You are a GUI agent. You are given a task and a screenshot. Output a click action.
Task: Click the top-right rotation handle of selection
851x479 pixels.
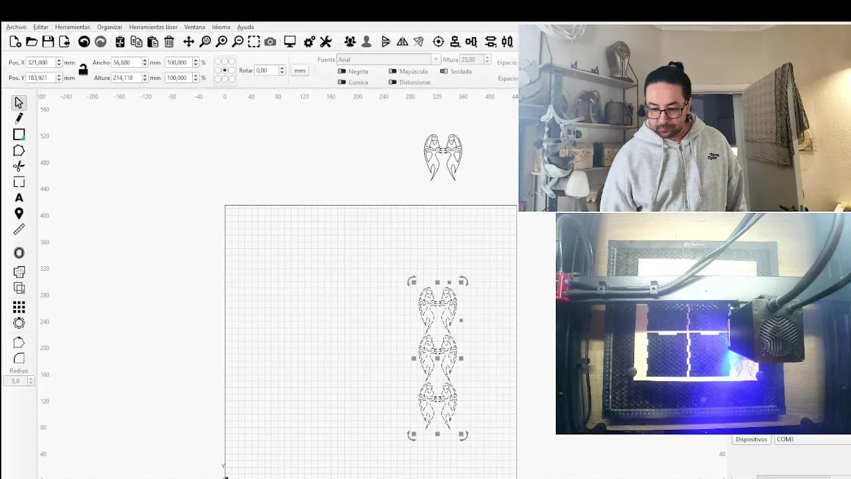coord(463,281)
